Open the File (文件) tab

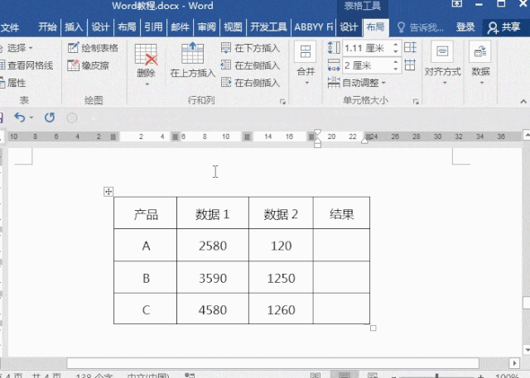click(9, 27)
